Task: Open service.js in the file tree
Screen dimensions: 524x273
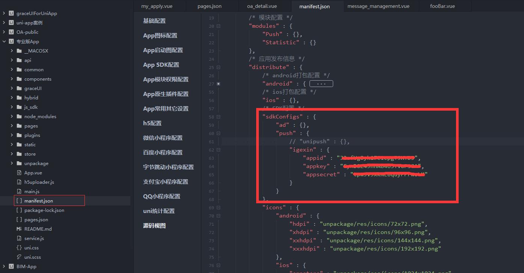Action: coord(34,238)
